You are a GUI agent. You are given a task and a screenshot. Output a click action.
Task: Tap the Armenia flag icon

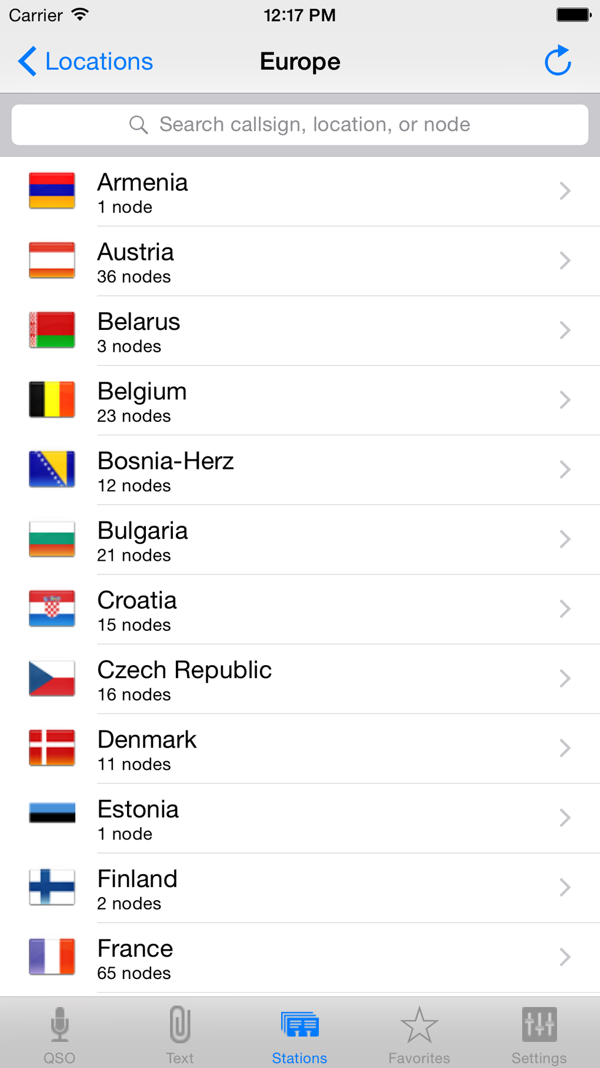[52, 191]
